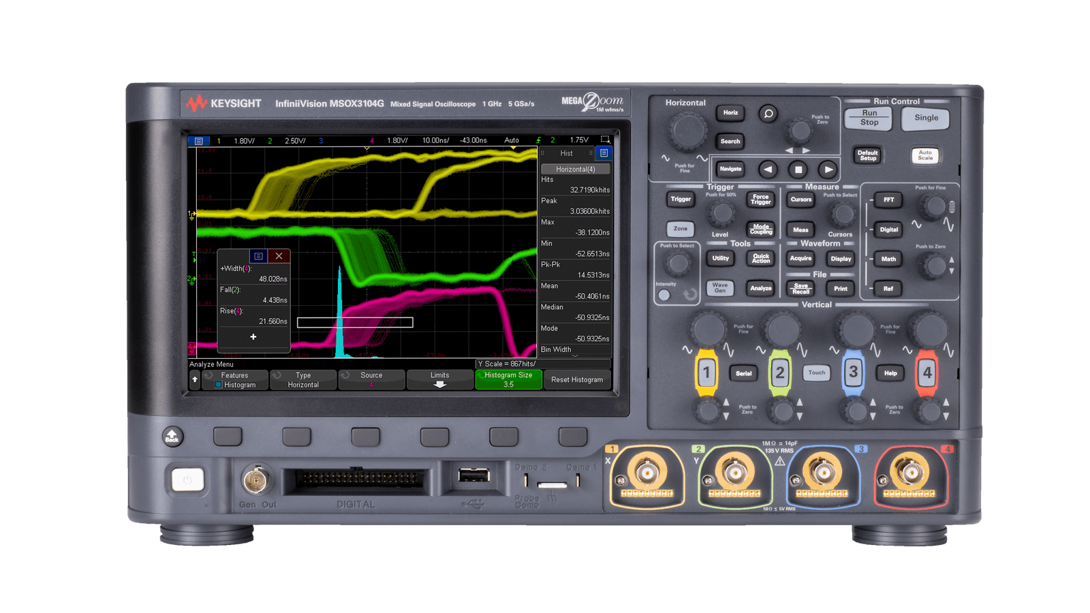Toggle the Run Stop key
This screenshot has width=1090, height=613.
point(869,118)
